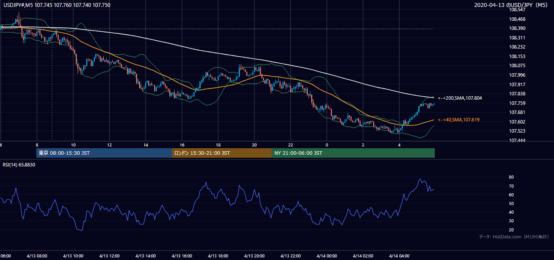Screen dimensions: 554x260
Task: Click price axis value 108.232
Action: [x=517, y=47]
